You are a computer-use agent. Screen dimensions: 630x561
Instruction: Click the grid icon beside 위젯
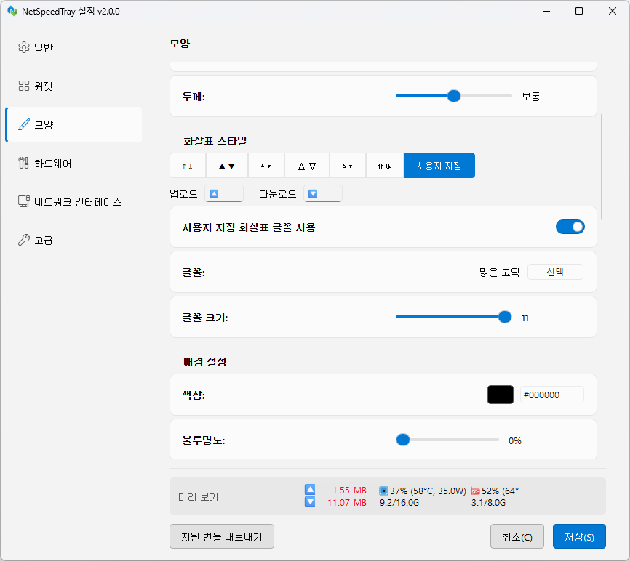(24, 86)
